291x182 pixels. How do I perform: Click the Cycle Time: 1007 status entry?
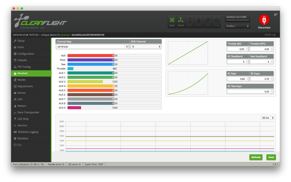[x=94, y=164]
